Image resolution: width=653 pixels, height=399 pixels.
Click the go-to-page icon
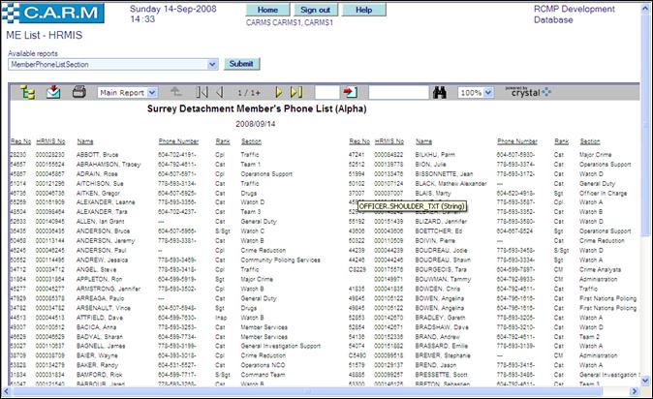click(350, 92)
